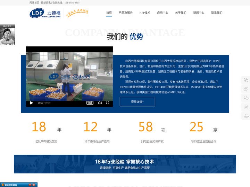Close the 请给我们留言 message box
This screenshot has width=250, height=187.
34,185
